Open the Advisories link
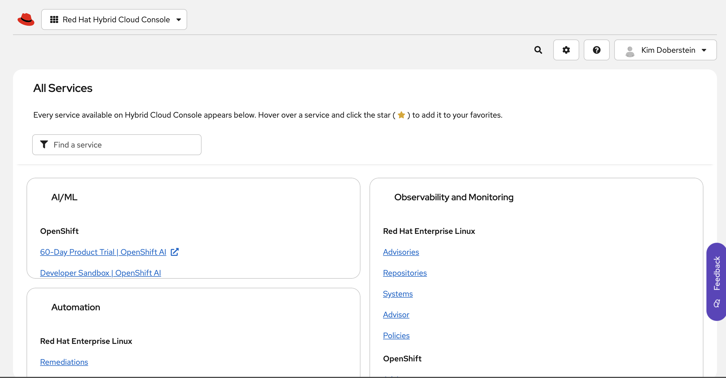This screenshot has height=378, width=726. [401, 252]
